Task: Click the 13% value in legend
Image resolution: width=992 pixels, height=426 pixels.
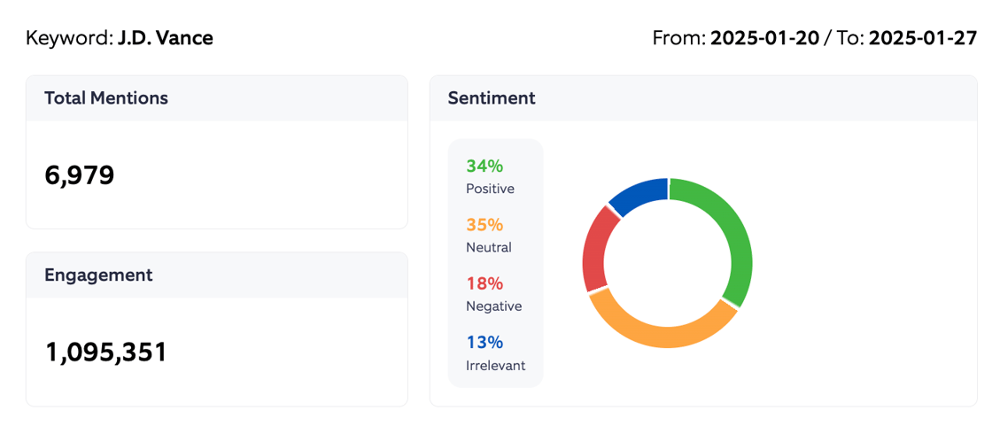Action: coord(484,342)
